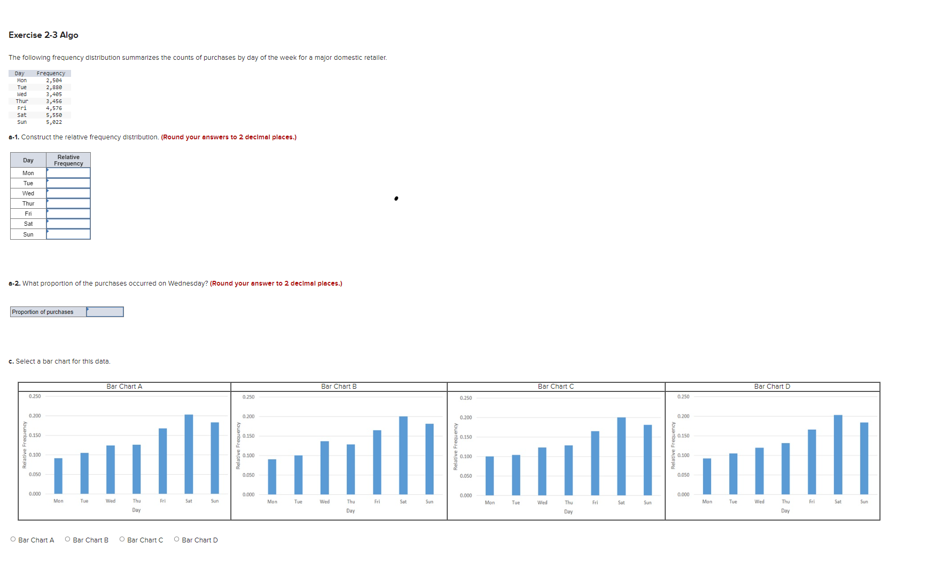Click the '5,022' frequency value for Sun
Image resolution: width=944 pixels, height=575 pixels.
54,122
